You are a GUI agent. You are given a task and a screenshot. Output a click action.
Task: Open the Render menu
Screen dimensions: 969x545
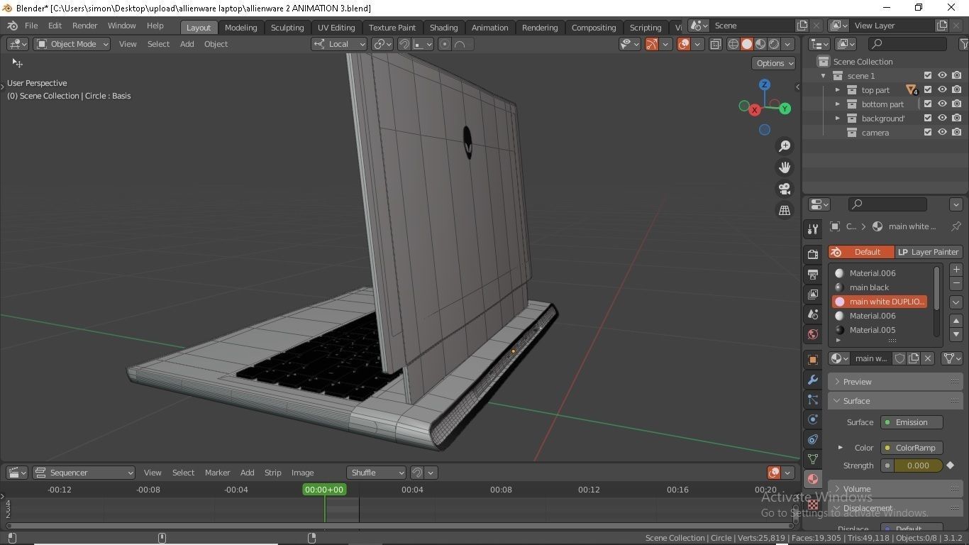coord(84,26)
